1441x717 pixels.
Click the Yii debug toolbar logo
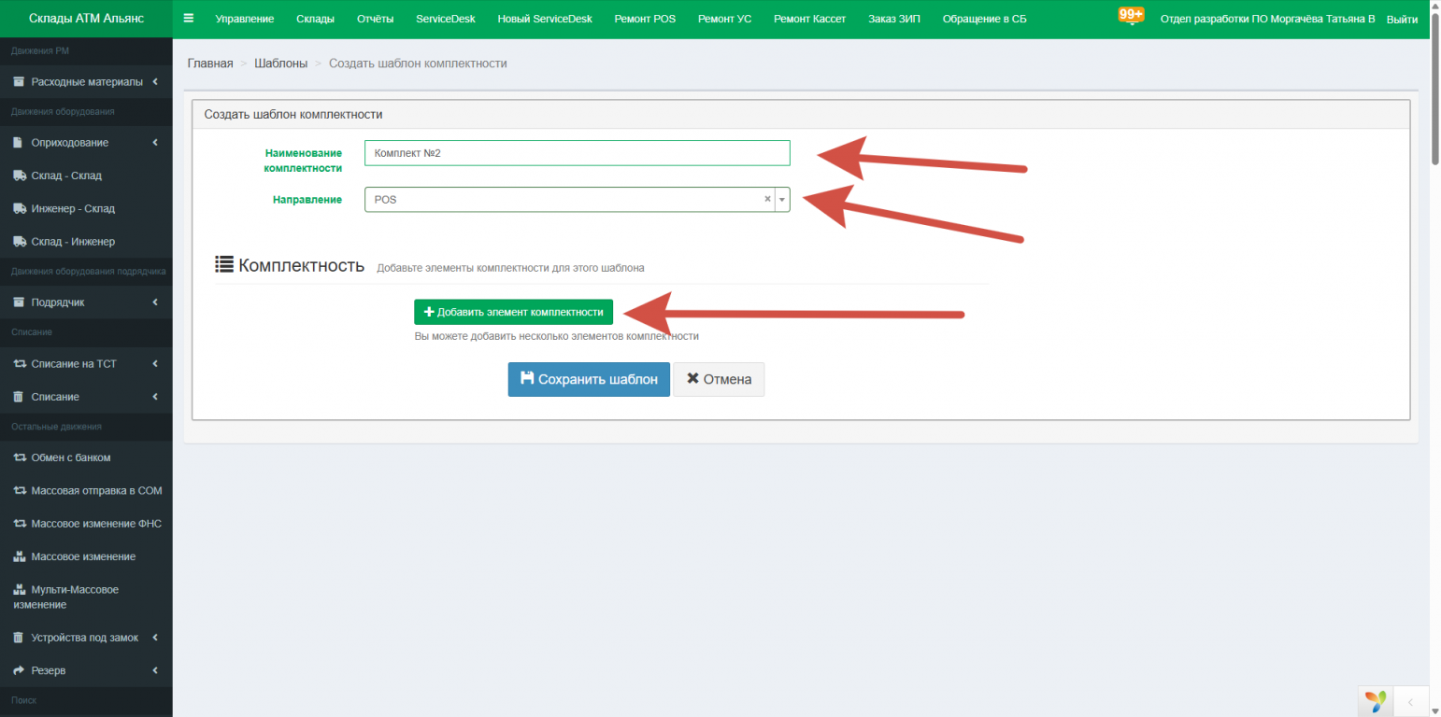click(1375, 701)
